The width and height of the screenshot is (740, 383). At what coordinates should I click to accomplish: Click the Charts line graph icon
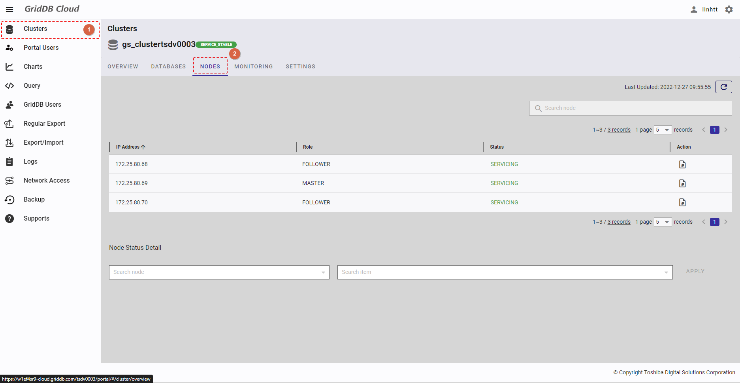click(x=9, y=67)
